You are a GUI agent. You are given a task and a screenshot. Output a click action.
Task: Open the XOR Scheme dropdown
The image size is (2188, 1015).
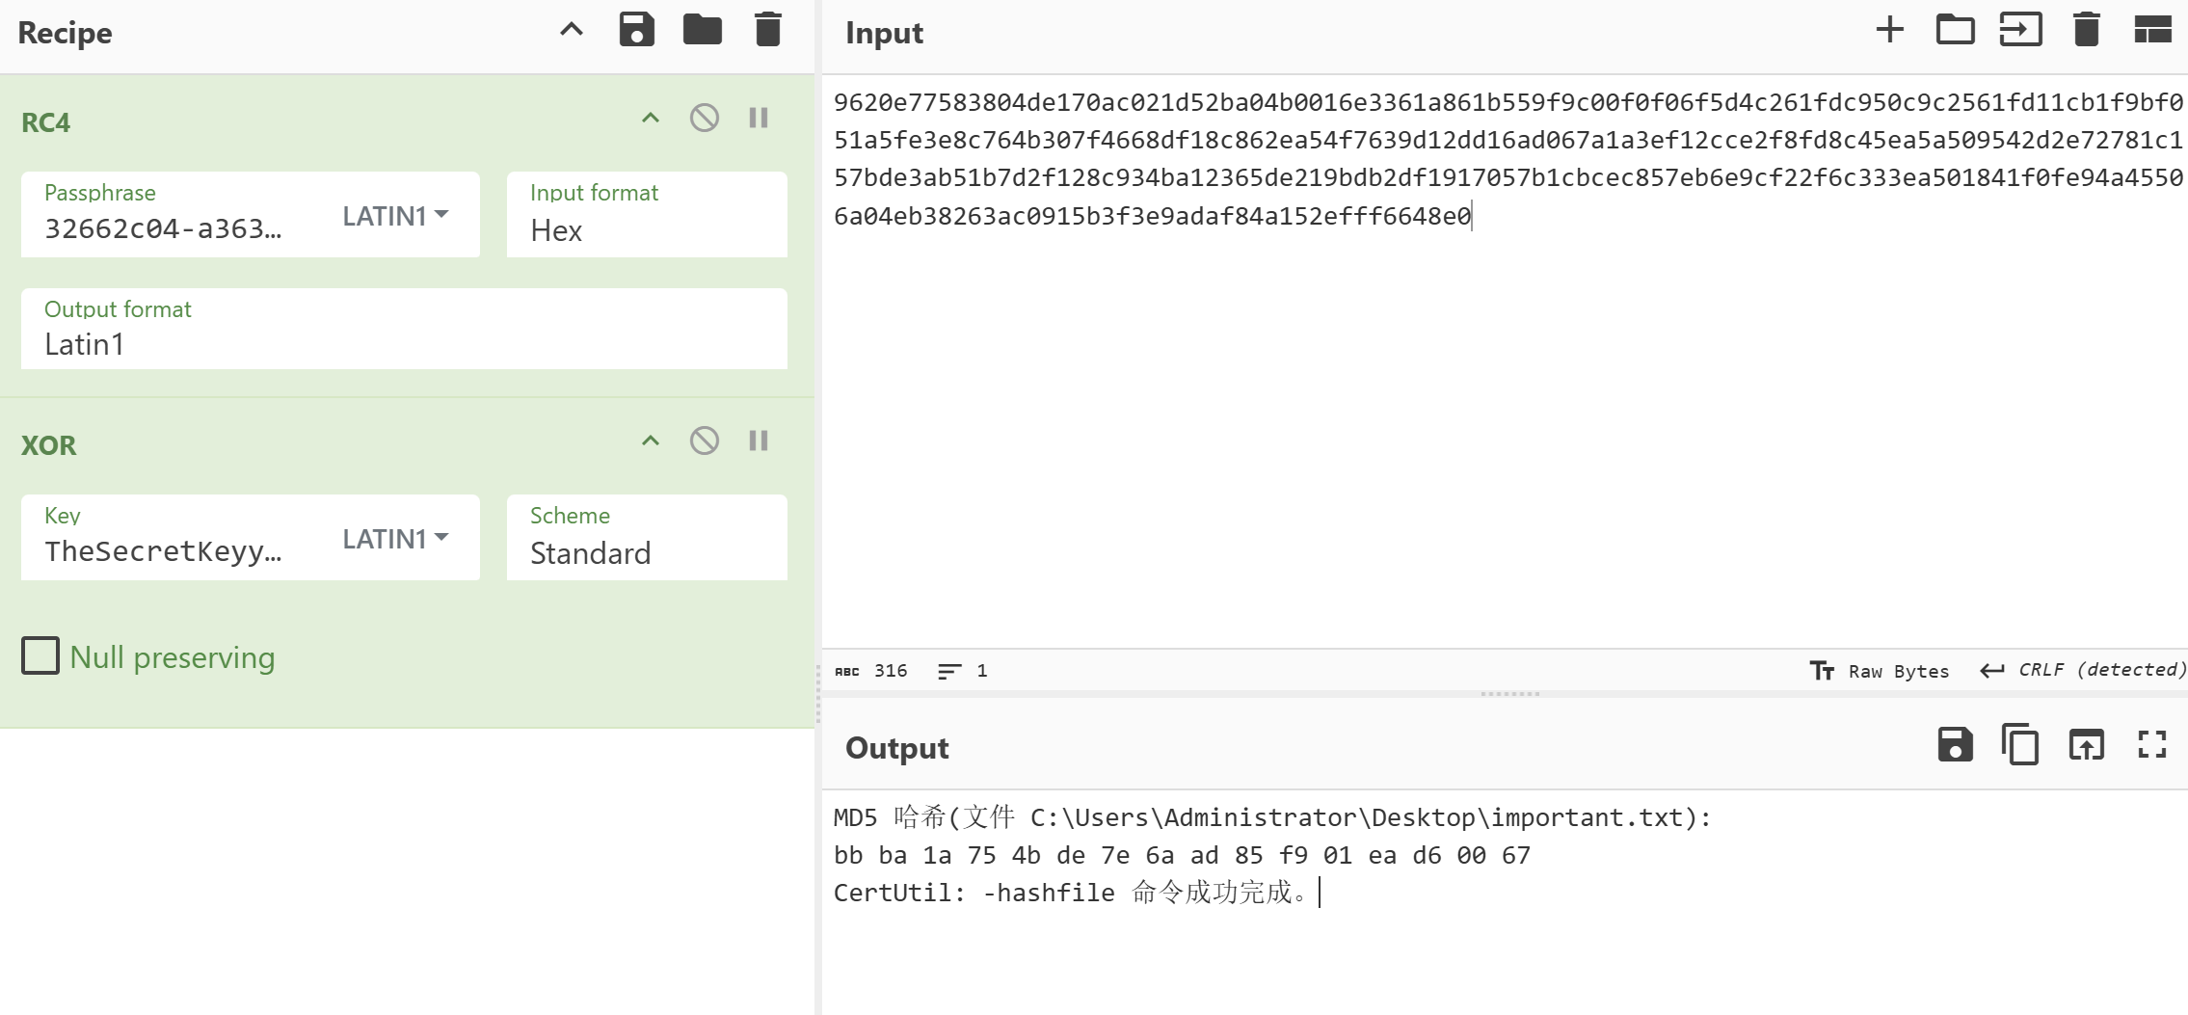click(646, 538)
